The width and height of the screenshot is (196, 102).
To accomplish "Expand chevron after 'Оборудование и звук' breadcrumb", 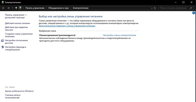I will tap(71, 8).
